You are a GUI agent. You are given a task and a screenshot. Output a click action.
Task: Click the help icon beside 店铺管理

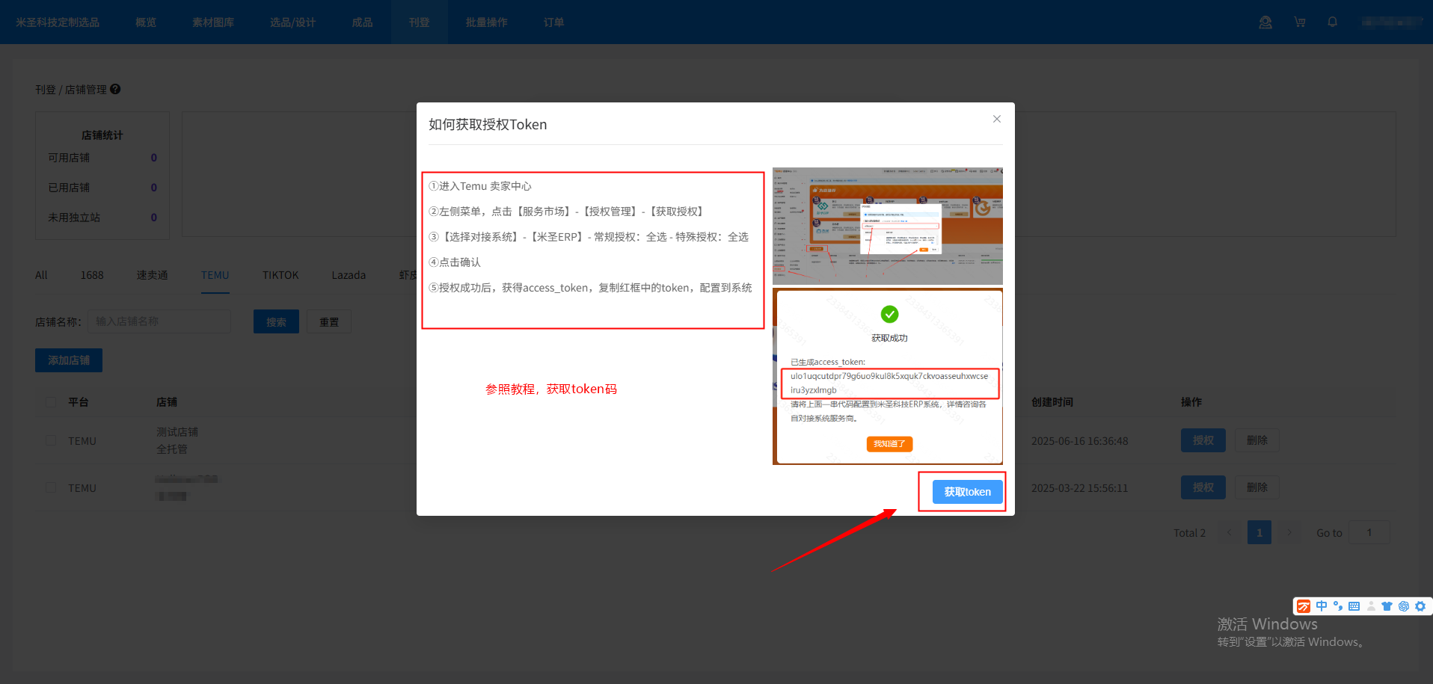(x=115, y=89)
